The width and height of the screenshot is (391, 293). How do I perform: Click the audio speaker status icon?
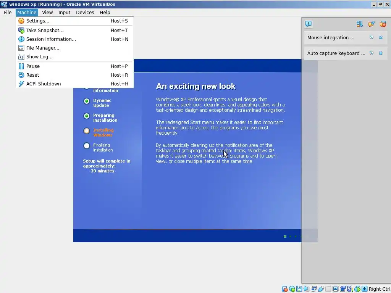(307, 289)
